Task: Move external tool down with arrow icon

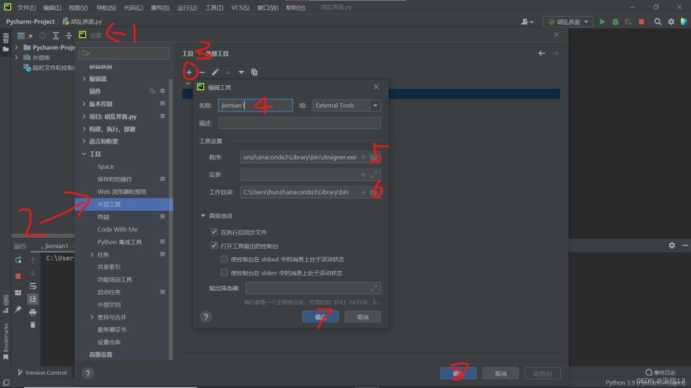Action: click(x=241, y=72)
